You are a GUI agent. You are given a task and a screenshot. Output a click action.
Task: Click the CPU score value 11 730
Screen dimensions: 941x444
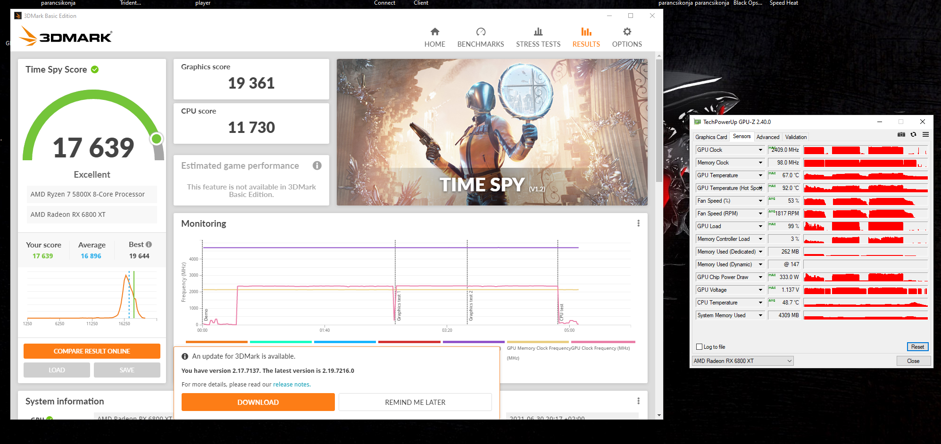pos(251,128)
